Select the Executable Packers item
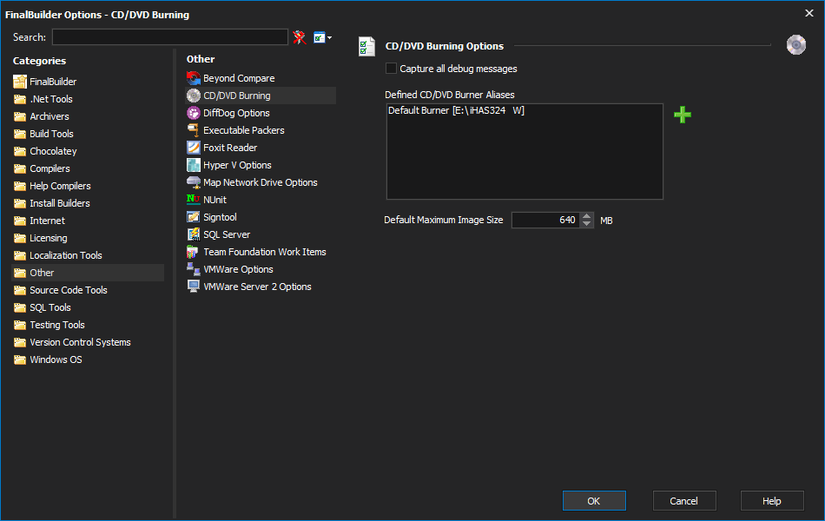Image resolution: width=825 pixels, height=521 pixels. (244, 130)
